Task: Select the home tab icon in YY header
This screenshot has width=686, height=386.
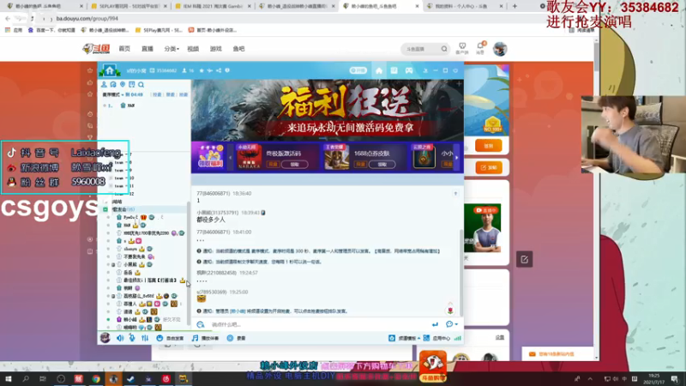Action: click(x=379, y=70)
